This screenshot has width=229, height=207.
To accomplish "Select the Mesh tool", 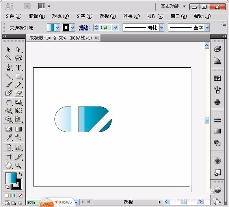I will (9, 129).
